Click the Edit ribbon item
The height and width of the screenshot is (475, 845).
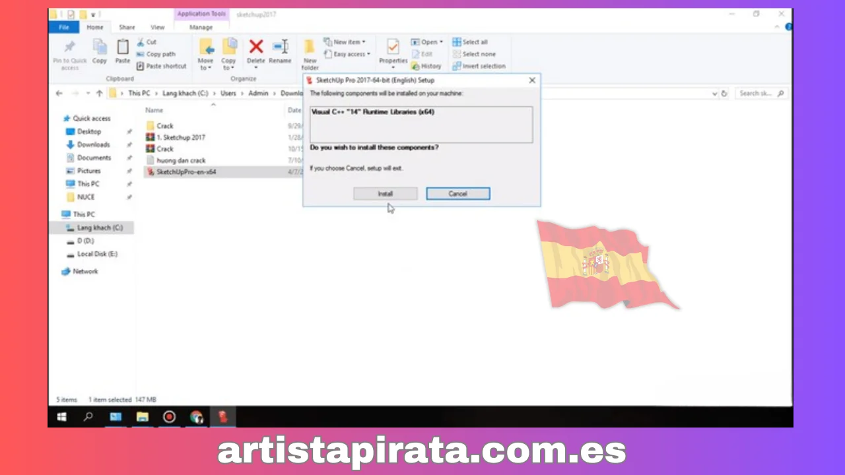[x=422, y=54]
